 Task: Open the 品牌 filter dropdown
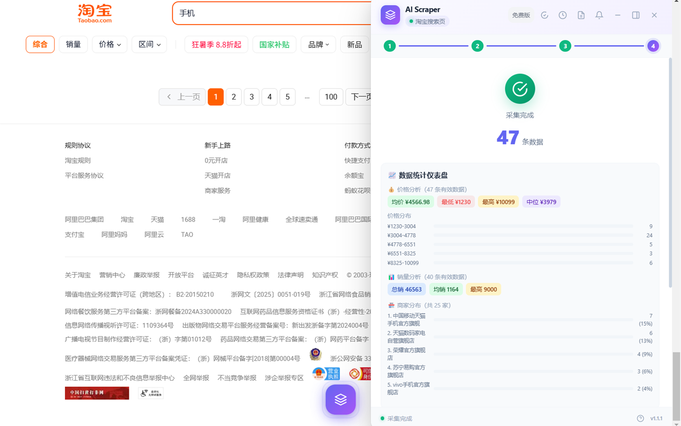point(319,45)
